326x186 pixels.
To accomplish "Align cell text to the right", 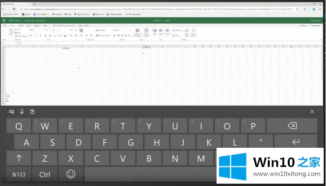I will (x=81, y=35).
